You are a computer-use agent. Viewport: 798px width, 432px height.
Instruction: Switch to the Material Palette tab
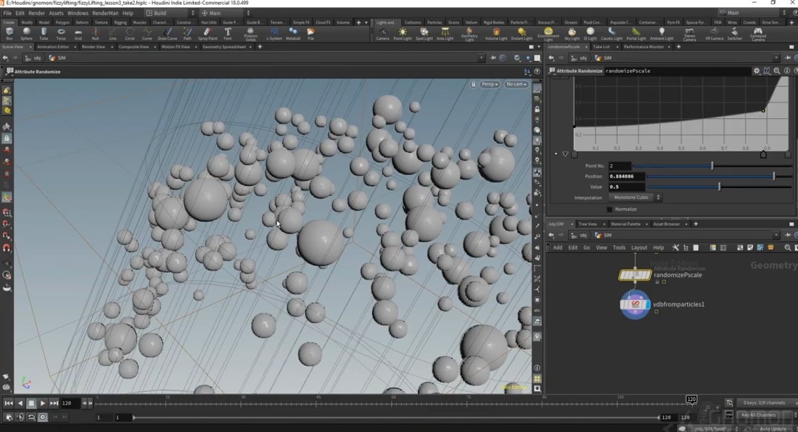coord(626,224)
